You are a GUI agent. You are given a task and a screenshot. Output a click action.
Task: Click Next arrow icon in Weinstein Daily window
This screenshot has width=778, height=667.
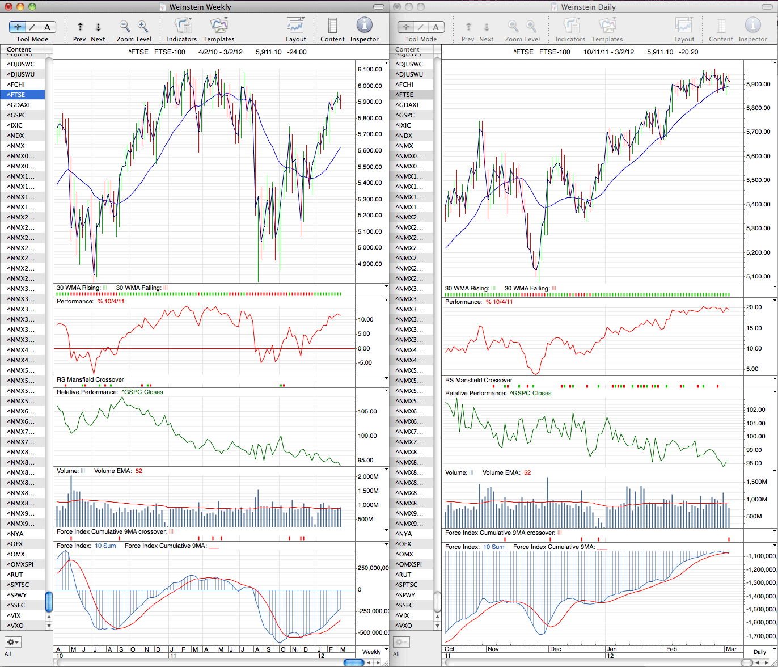(487, 27)
